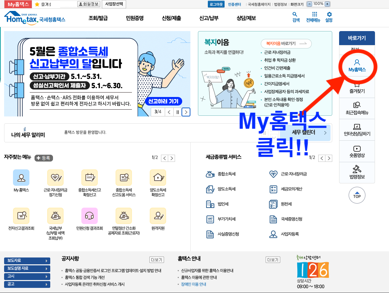Show previous banner slide
The width and height of the screenshot is (389, 293).
tap(169, 112)
